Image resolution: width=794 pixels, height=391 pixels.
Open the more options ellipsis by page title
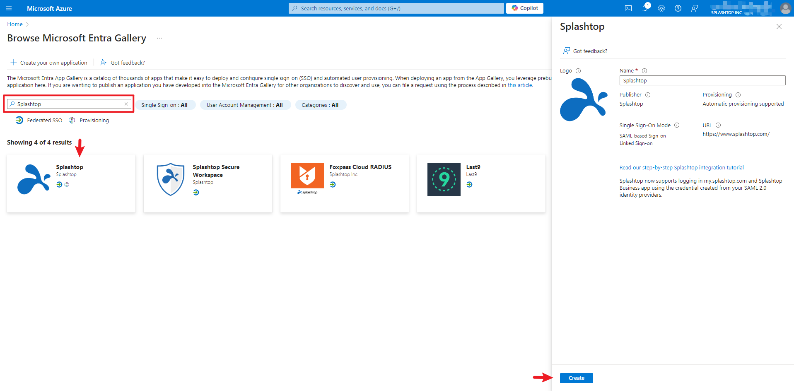point(159,38)
